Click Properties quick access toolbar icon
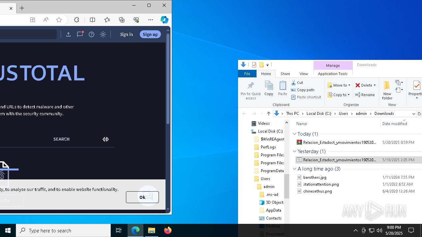 point(254,65)
